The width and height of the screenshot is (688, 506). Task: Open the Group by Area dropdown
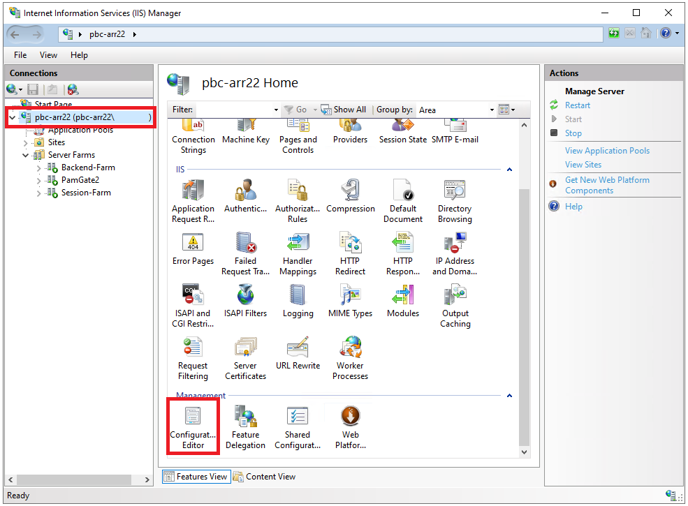pyautogui.click(x=492, y=110)
